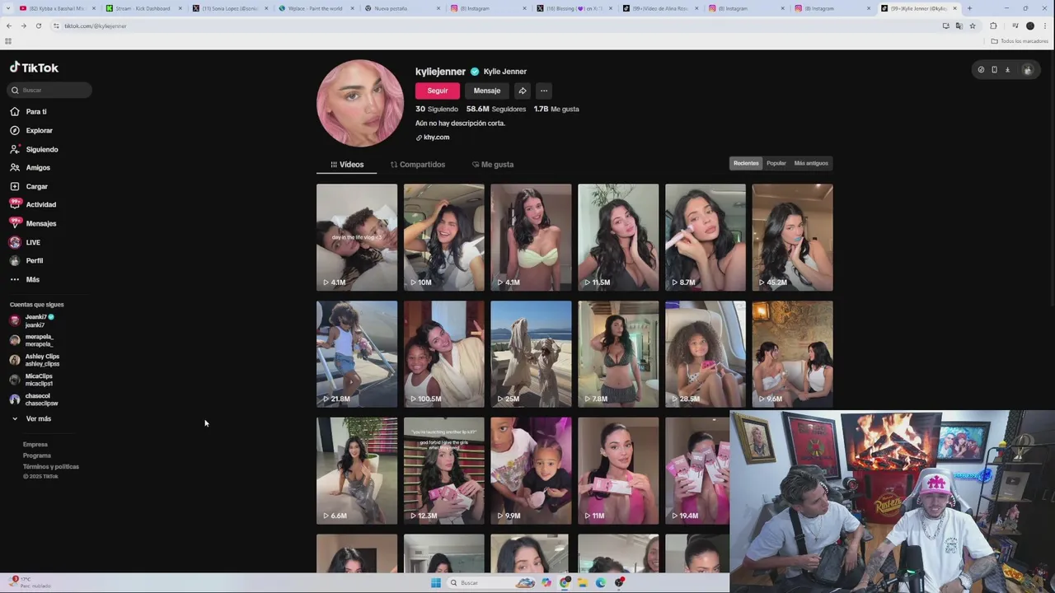Click the download icon in the top-right pill

click(x=1007, y=70)
